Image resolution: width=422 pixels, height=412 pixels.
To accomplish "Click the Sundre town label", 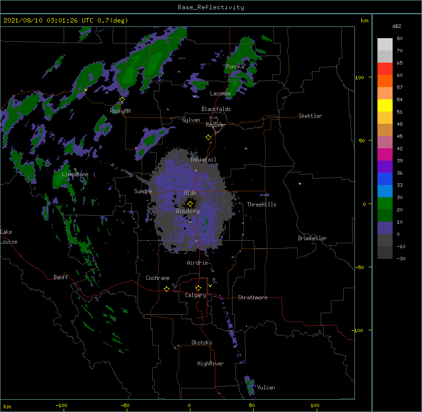I will pos(143,191).
